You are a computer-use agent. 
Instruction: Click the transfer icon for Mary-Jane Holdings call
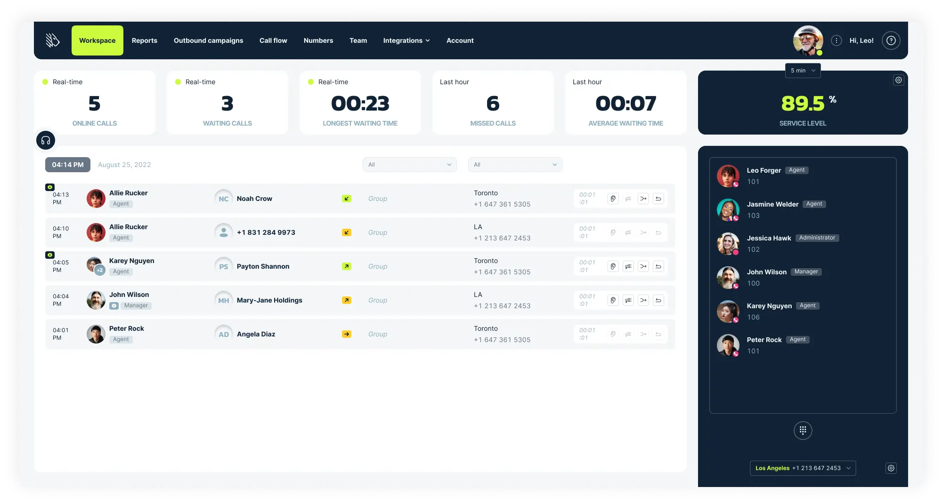pos(643,300)
